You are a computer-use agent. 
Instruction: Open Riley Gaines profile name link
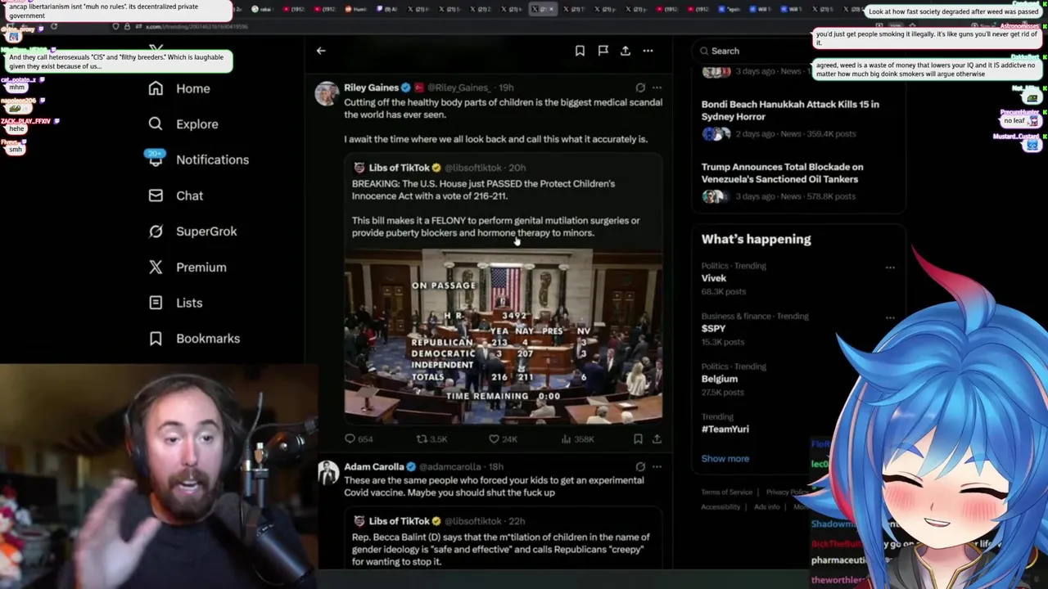coord(371,88)
